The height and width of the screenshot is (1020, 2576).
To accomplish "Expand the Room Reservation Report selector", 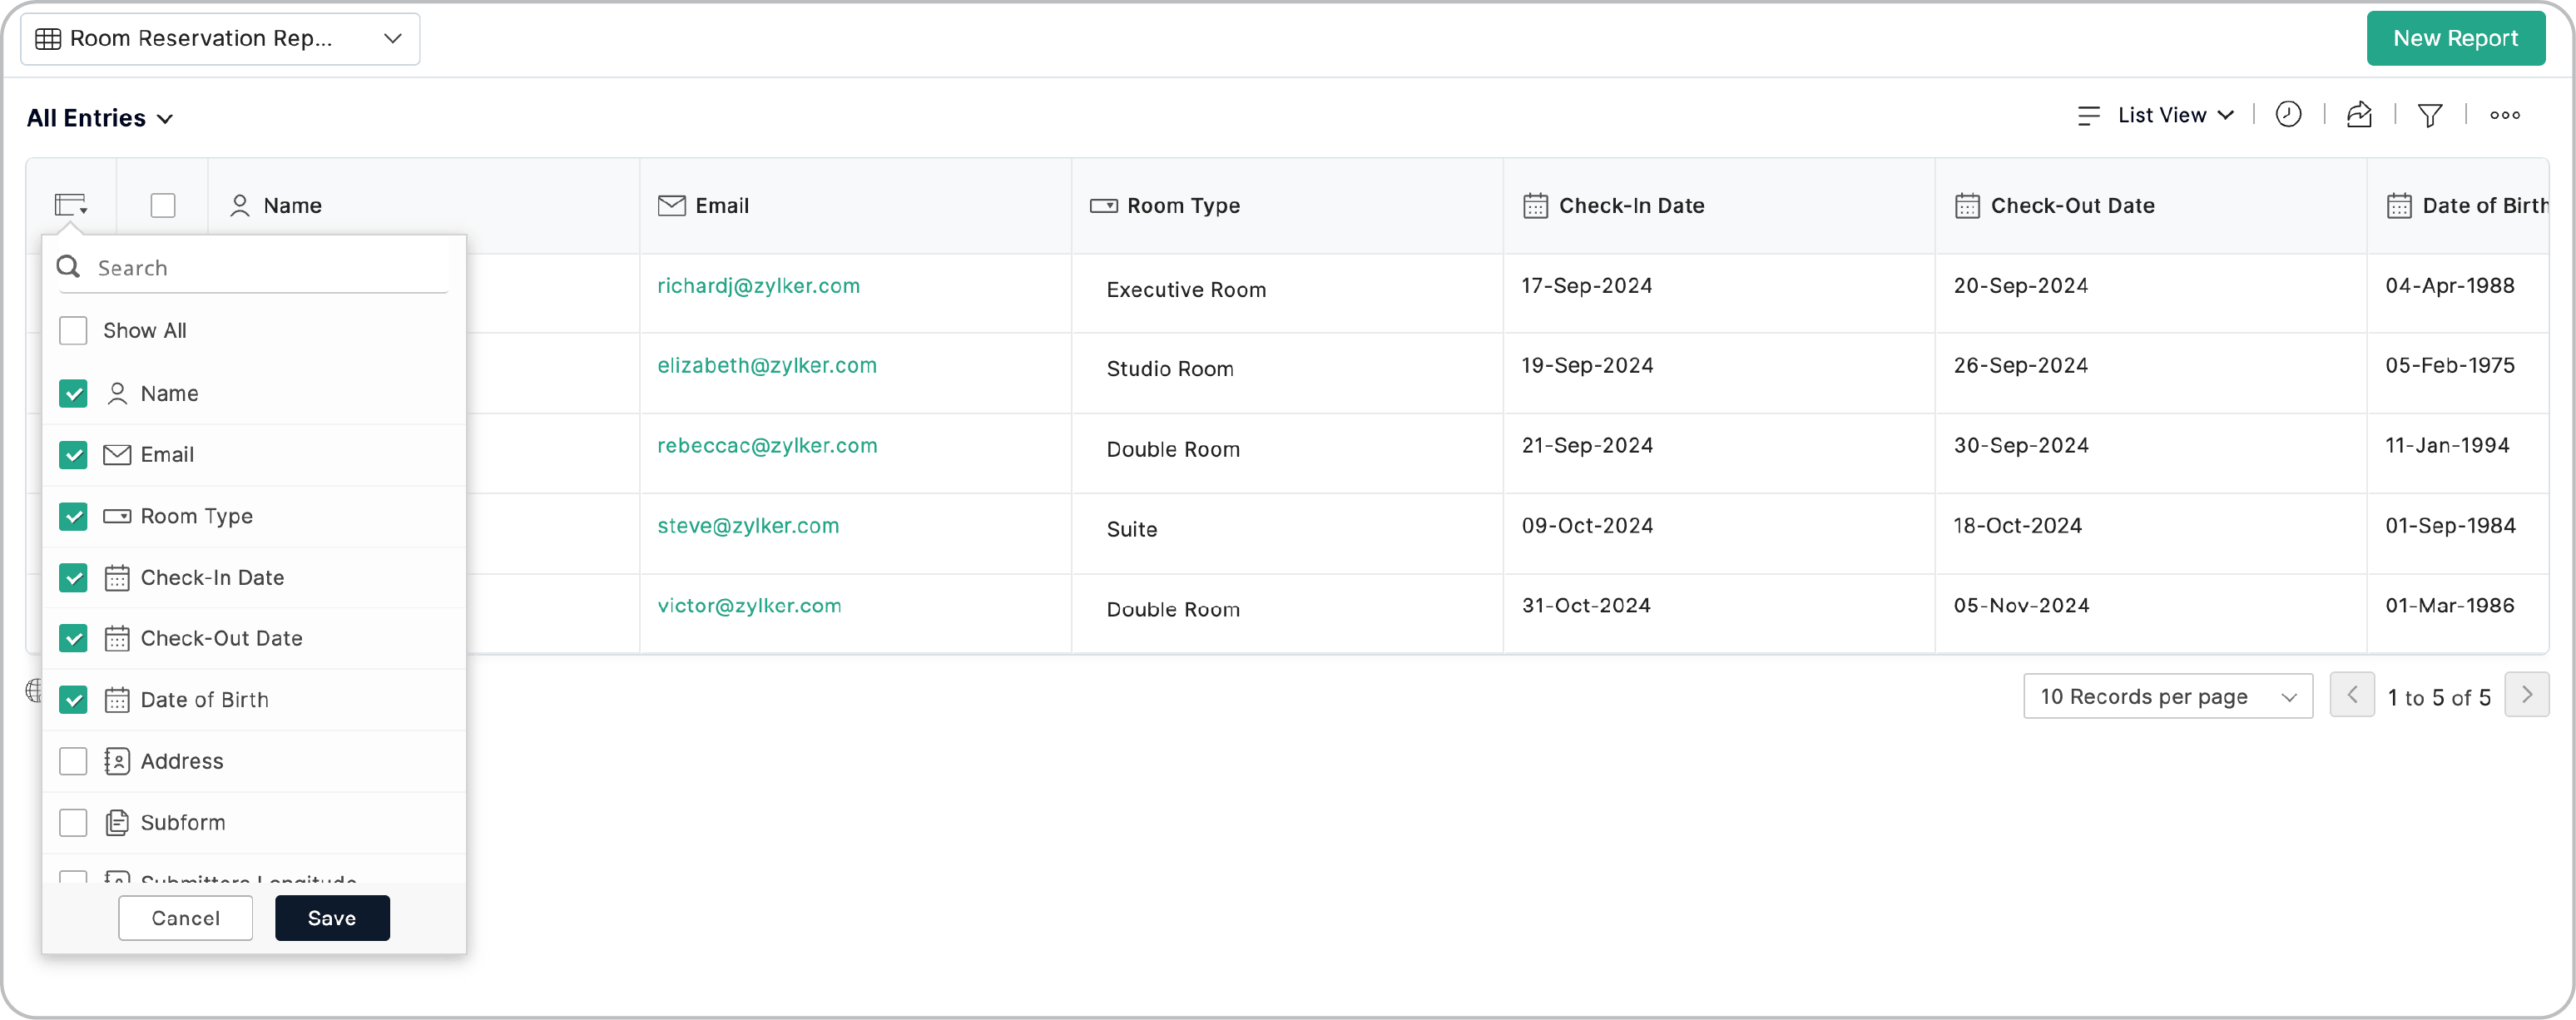I will click(220, 39).
